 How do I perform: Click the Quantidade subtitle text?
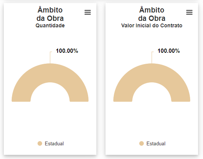click(x=50, y=25)
